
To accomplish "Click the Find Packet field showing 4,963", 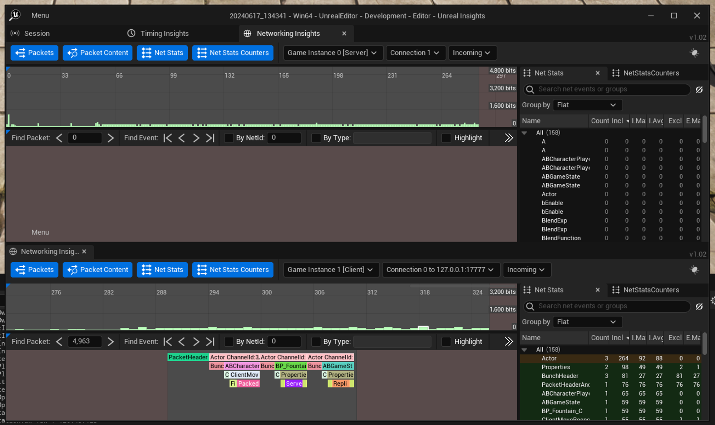I will click(x=85, y=342).
